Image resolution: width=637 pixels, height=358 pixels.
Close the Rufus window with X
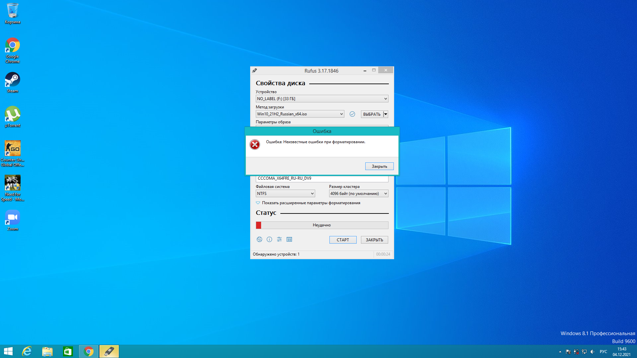click(x=386, y=70)
